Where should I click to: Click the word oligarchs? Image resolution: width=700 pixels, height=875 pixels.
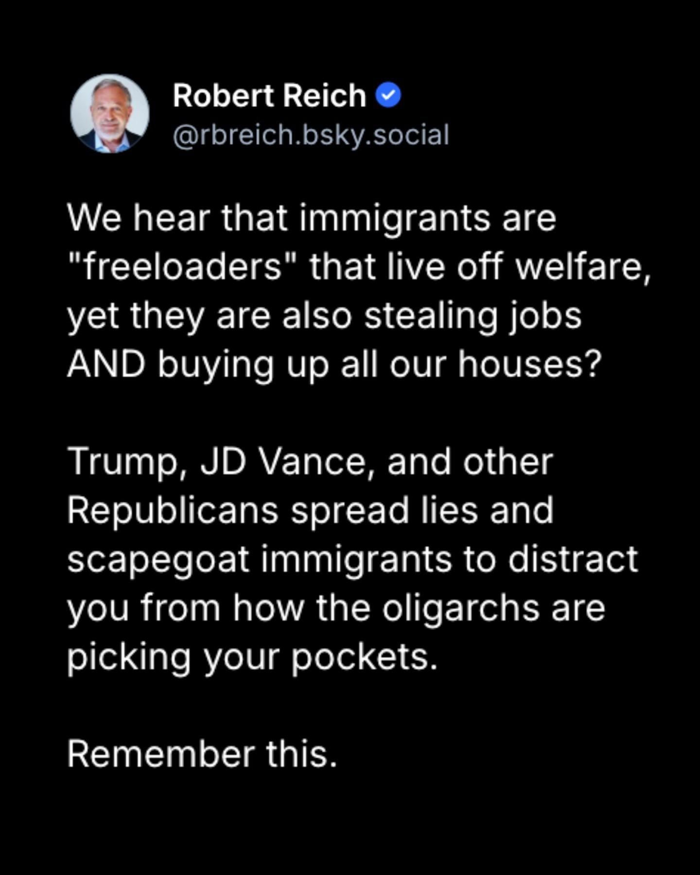click(x=460, y=608)
